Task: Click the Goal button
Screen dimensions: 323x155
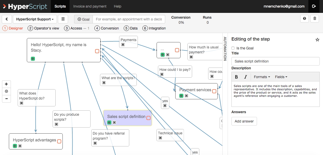Action: coord(83,19)
